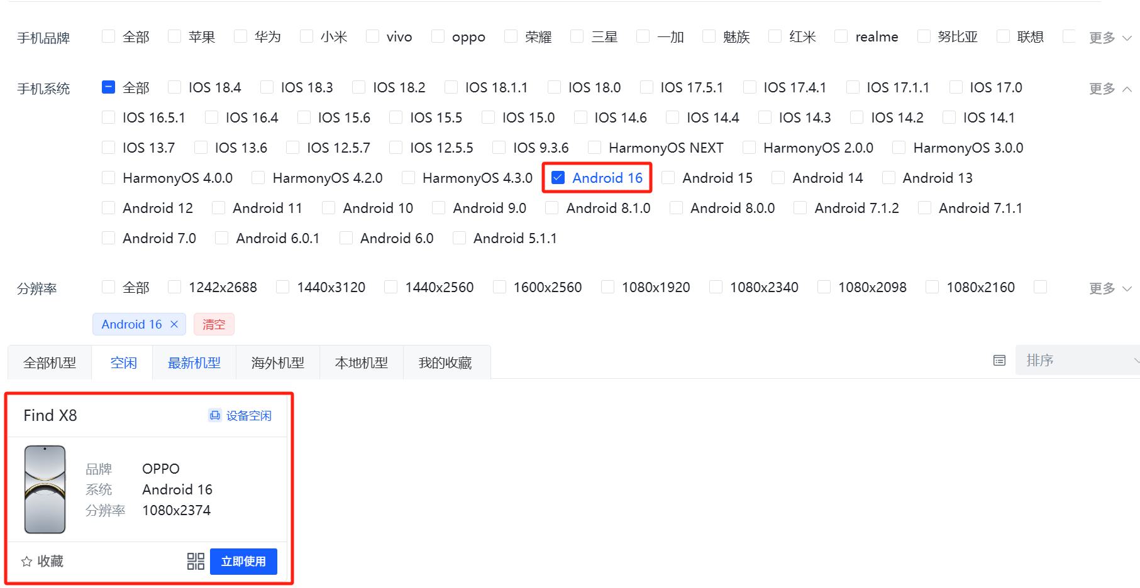Click the device idle status icon

coord(215,415)
